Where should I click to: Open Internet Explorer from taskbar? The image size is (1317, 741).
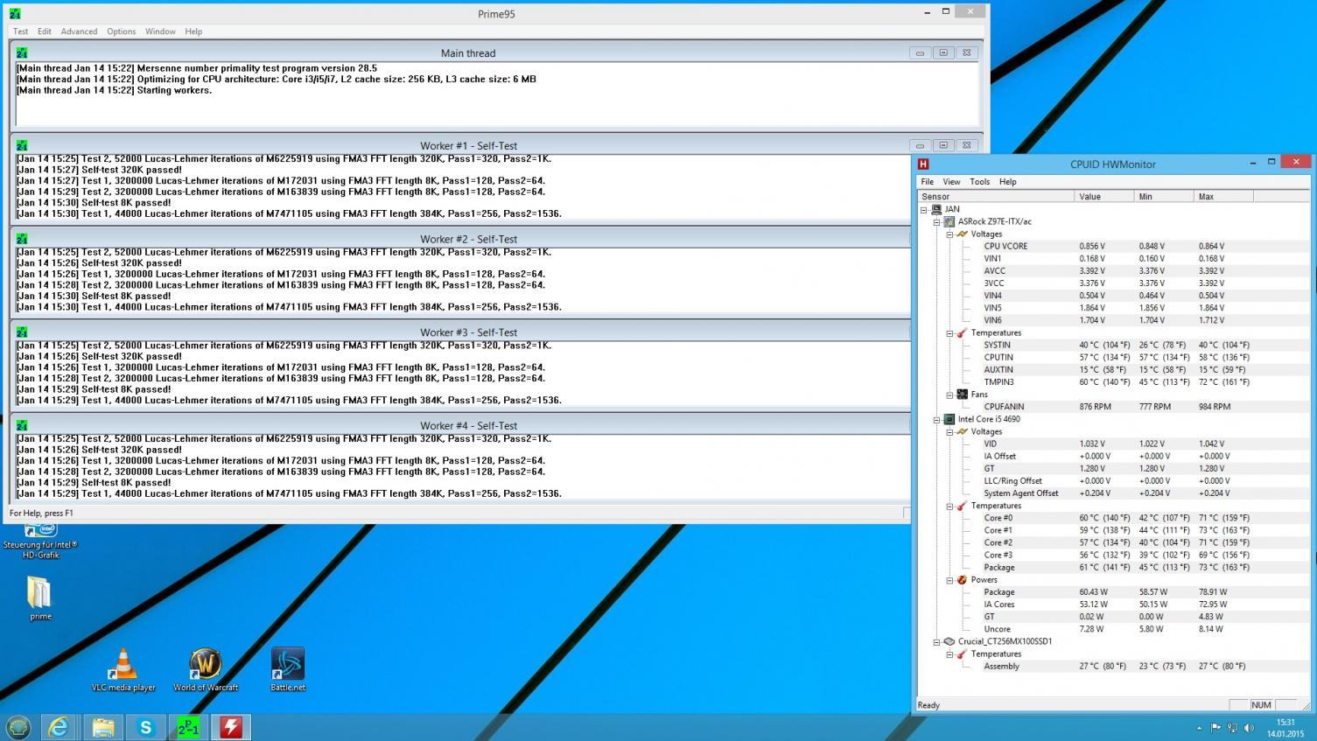pyautogui.click(x=59, y=727)
